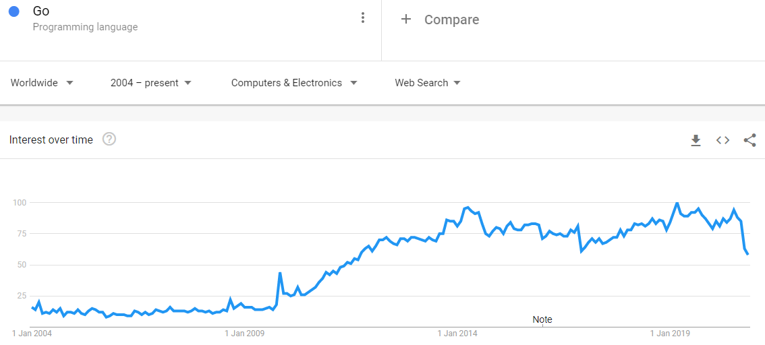
Task: Share the interest over time chart
Action: click(750, 140)
